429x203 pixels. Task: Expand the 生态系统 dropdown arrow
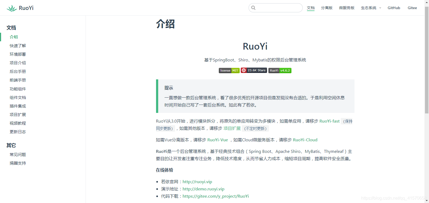pos(380,8)
